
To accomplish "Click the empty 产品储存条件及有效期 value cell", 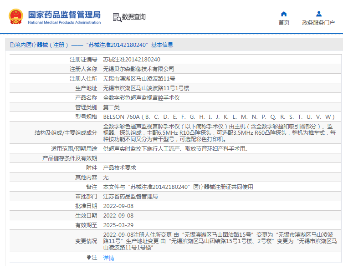I will coord(220,158).
